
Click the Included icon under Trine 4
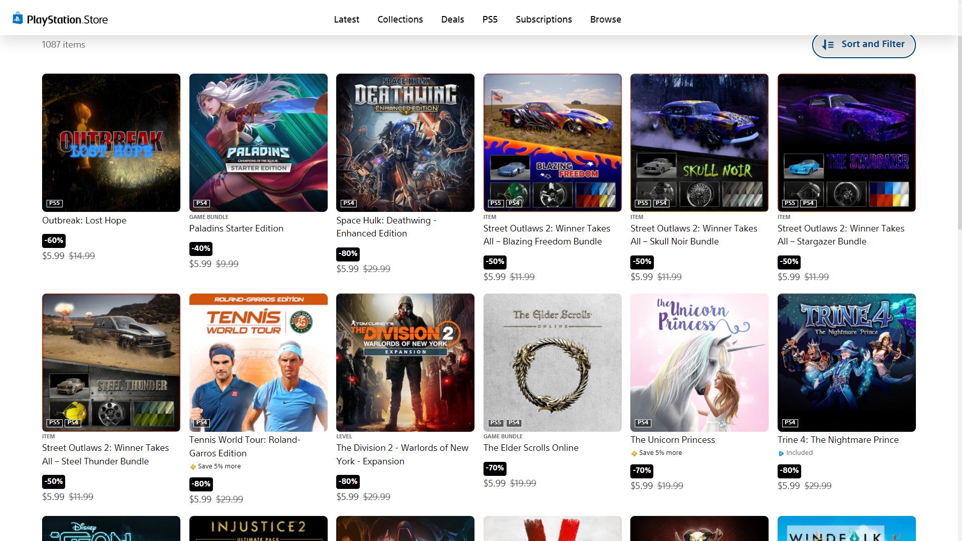(x=781, y=453)
